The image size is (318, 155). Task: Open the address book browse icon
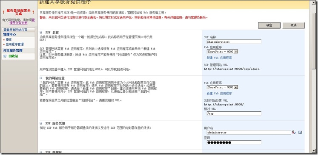click(x=300, y=133)
